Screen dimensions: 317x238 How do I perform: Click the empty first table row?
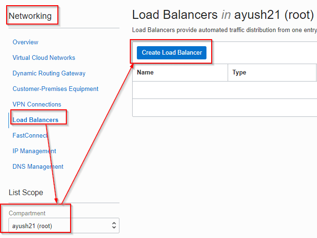[224, 90]
